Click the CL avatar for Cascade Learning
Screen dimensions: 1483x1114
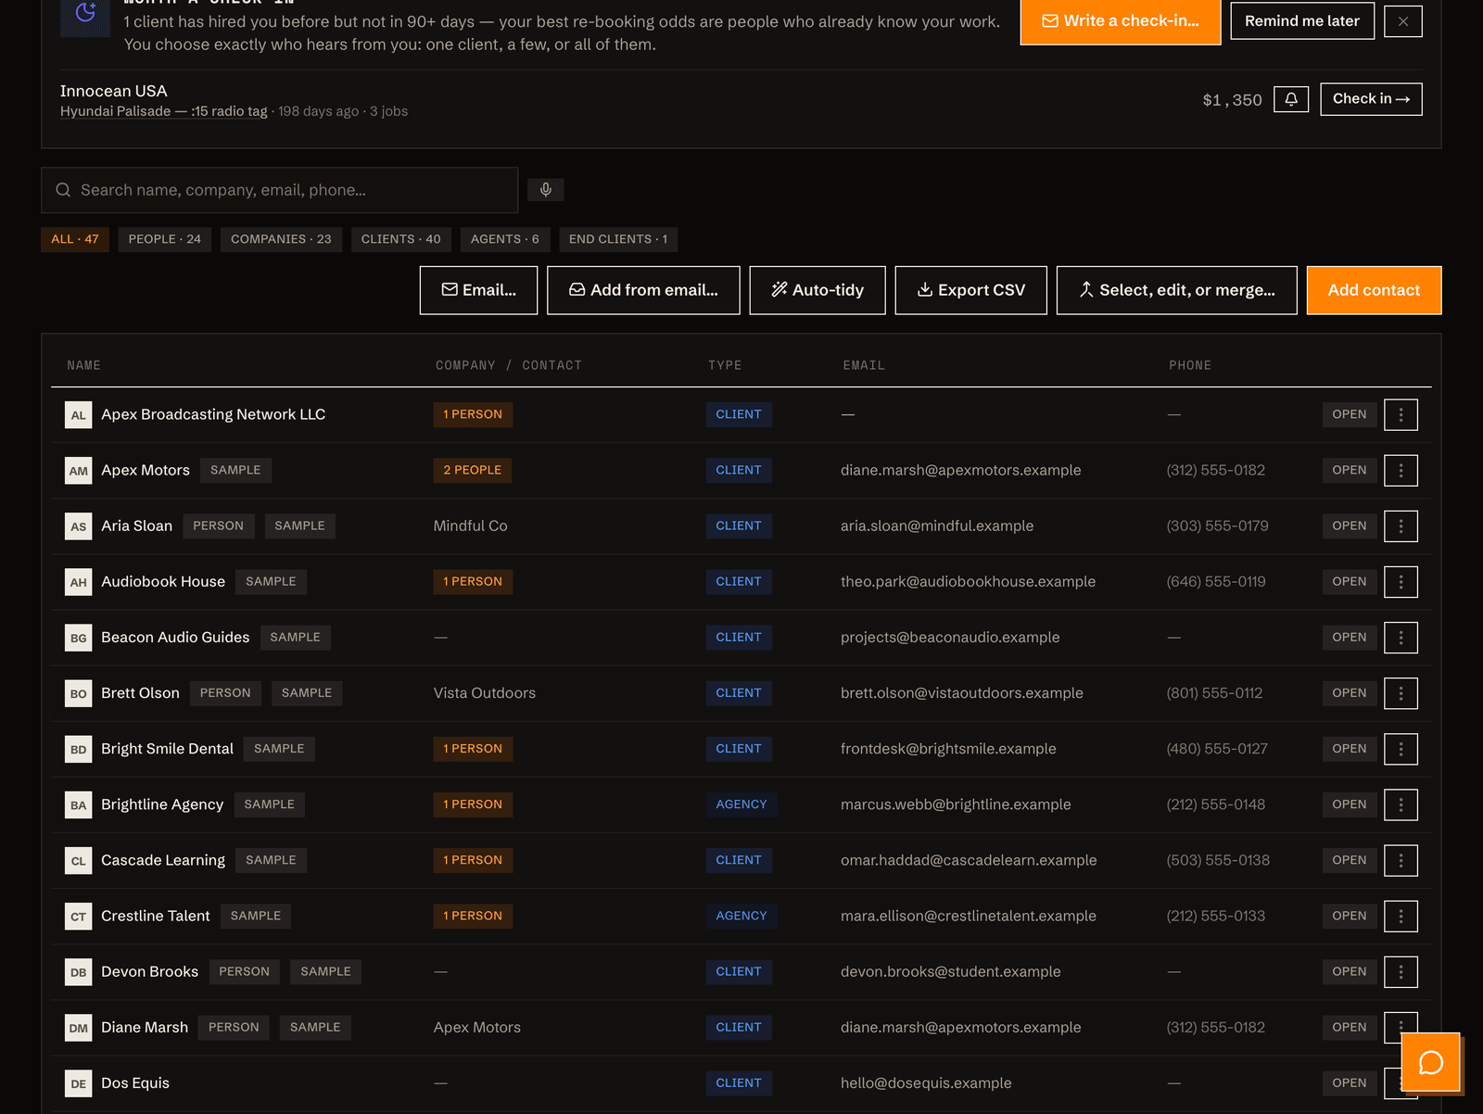coord(79,860)
